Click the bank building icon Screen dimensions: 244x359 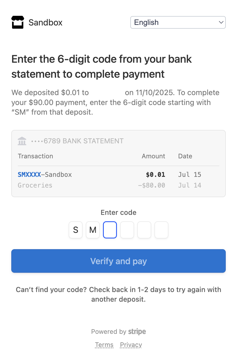coord(22,141)
